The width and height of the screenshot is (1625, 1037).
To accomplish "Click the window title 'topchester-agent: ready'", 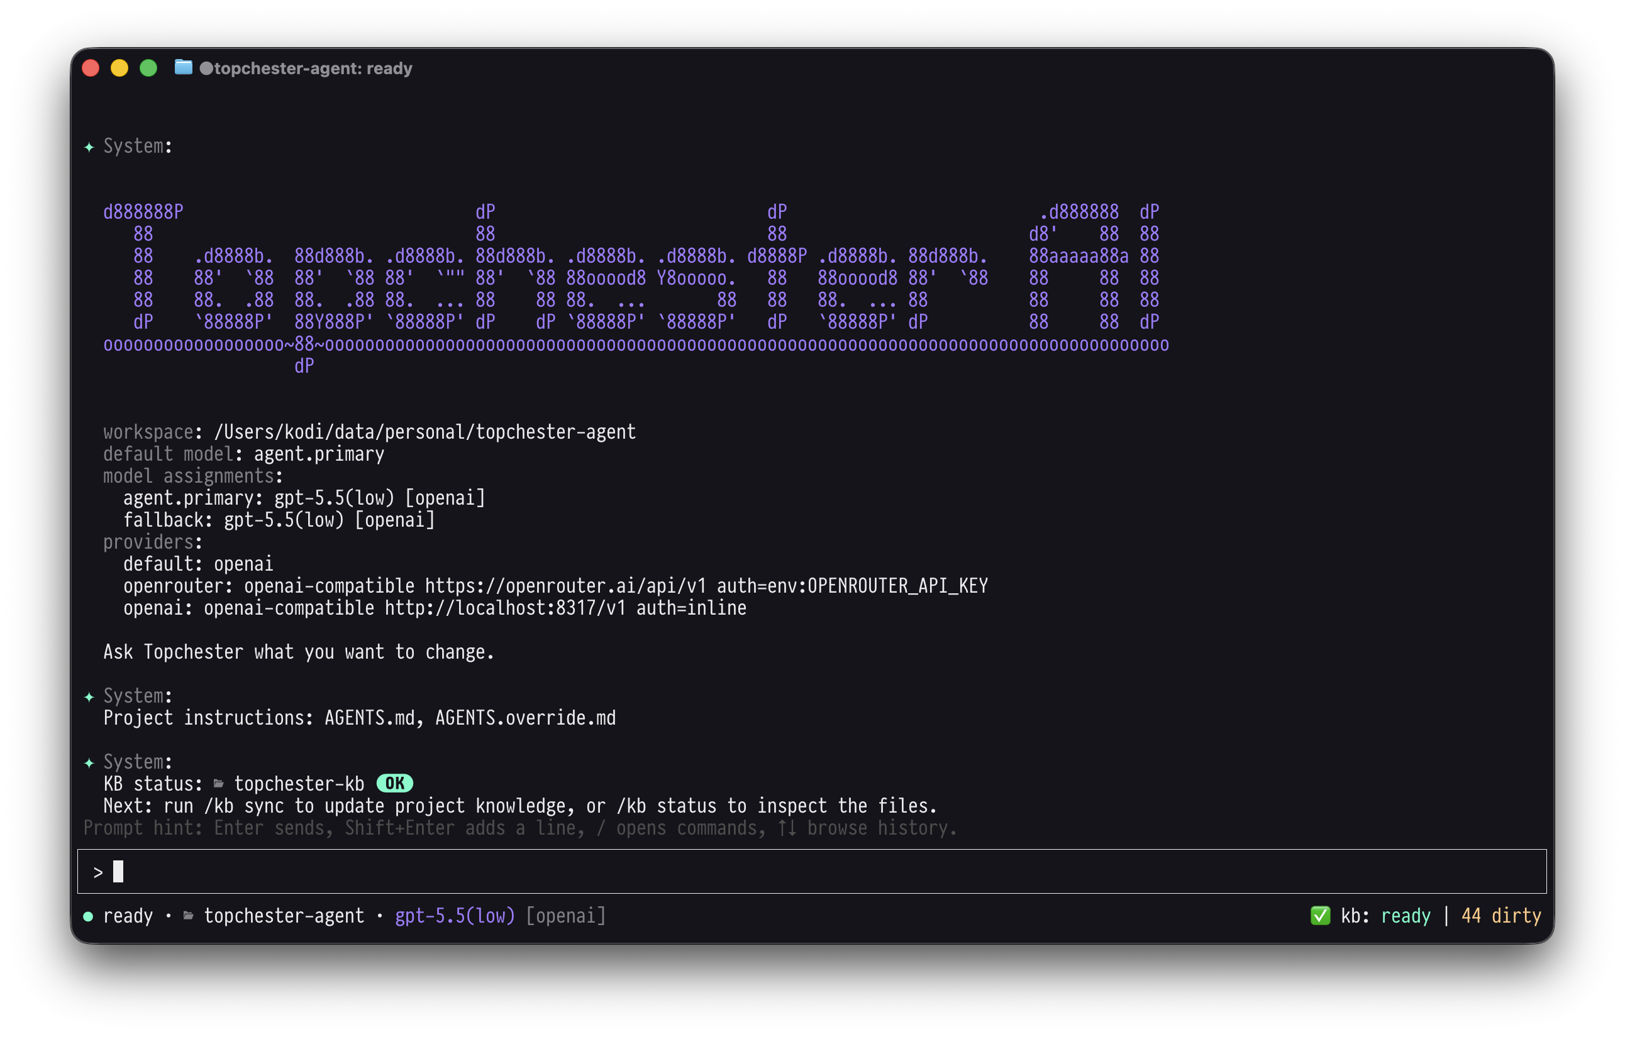I will click(x=313, y=69).
